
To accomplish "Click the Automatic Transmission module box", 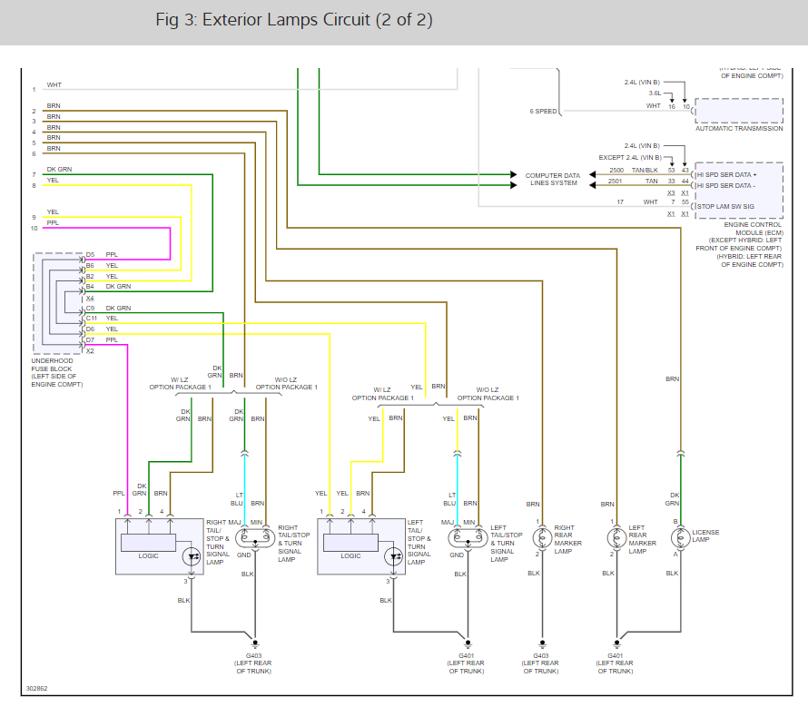I will (739, 111).
